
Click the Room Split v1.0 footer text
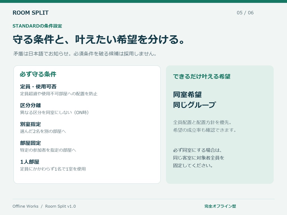(x=61, y=206)
